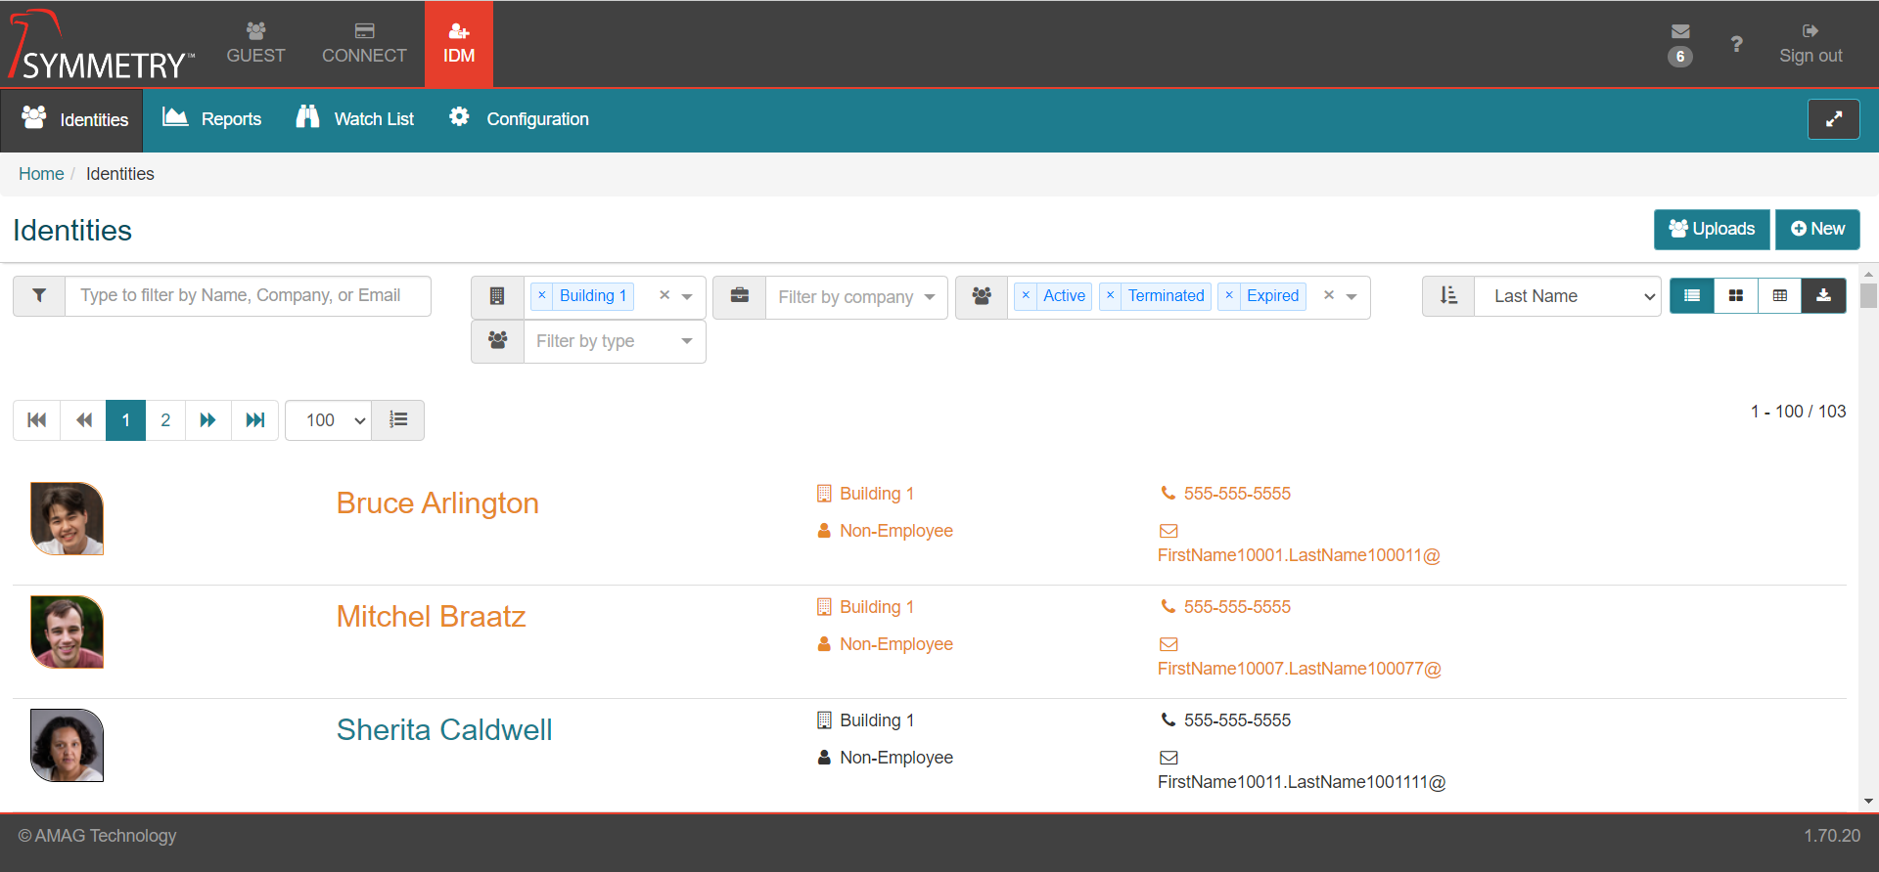Open the Watch List tab
The height and width of the screenshot is (872, 1879).
click(x=355, y=119)
